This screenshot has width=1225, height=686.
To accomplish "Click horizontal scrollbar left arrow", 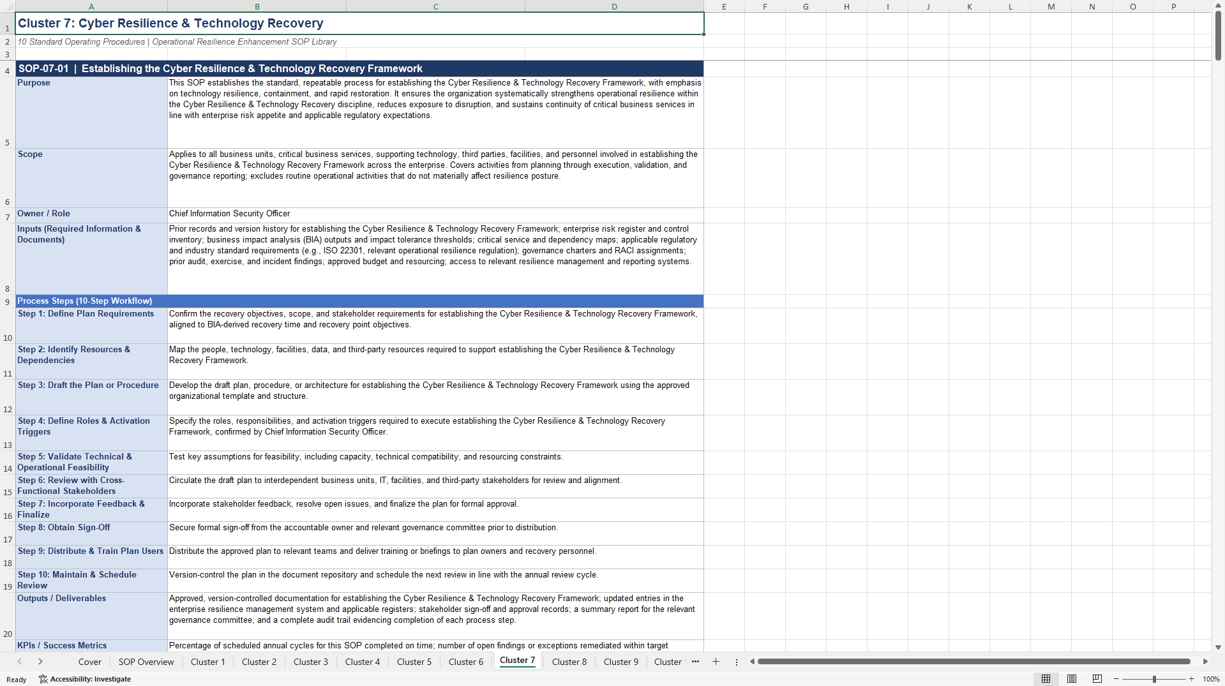I will (x=753, y=662).
